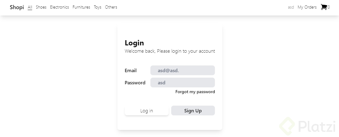339x137 pixels.
Task: Show the Toys category
Action: [x=98, y=7]
